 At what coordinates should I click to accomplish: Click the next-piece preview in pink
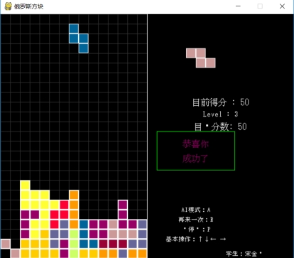tap(201, 58)
